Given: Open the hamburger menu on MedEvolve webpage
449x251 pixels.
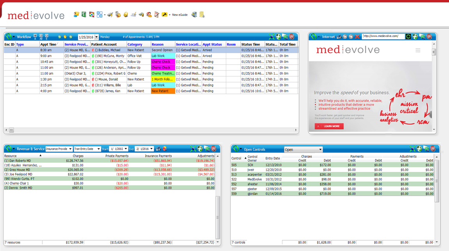Looking at the screenshot, I should click(x=418, y=50).
